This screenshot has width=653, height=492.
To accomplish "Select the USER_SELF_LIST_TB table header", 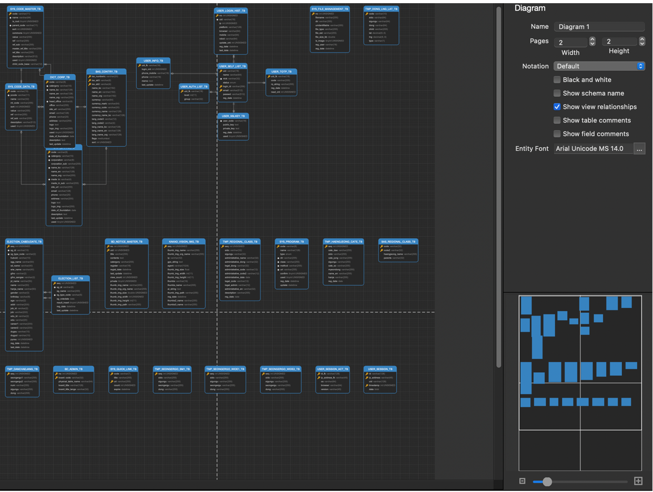I will click(232, 66).
